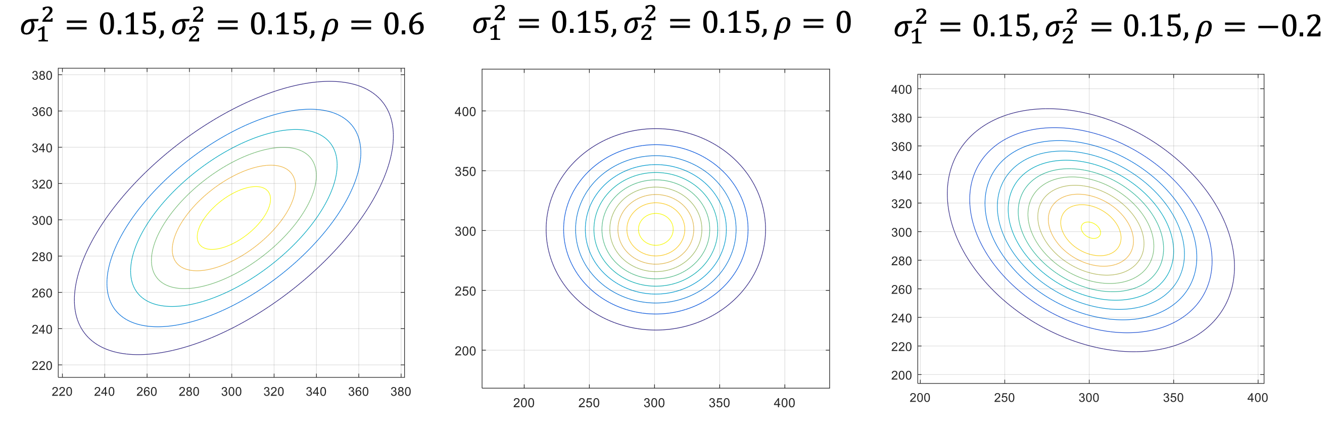Click x-axis tick label 380 in left plot
Image resolution: width=1336 pixels, height=433 pixels.
coord(400,392)
